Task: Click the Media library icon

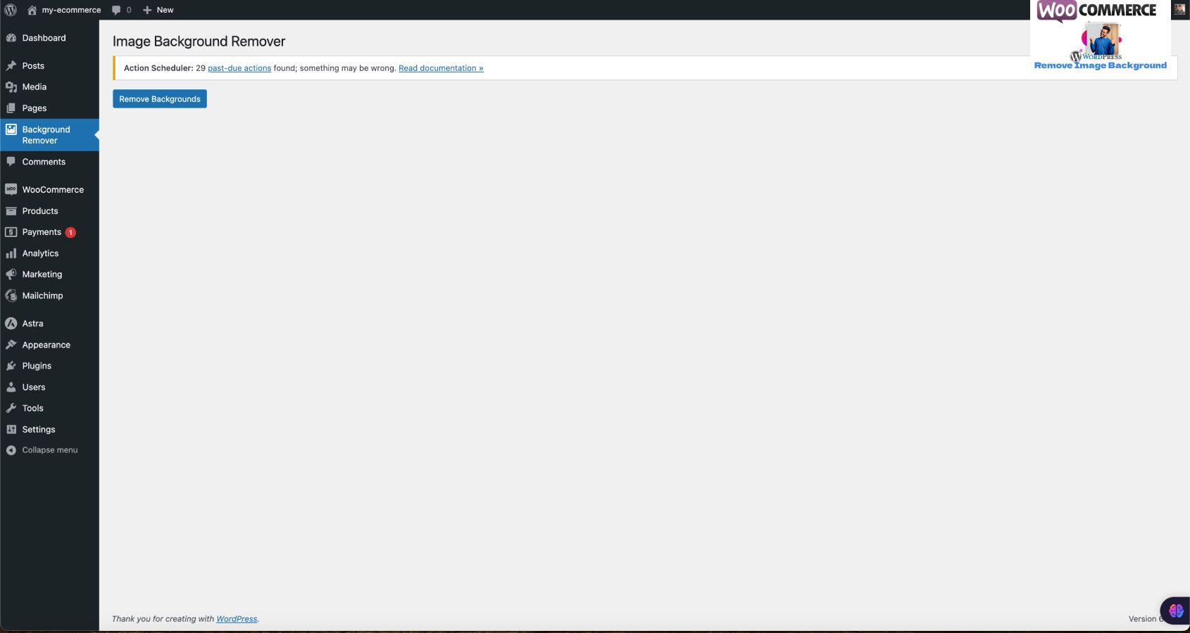Action: (11, 87)
